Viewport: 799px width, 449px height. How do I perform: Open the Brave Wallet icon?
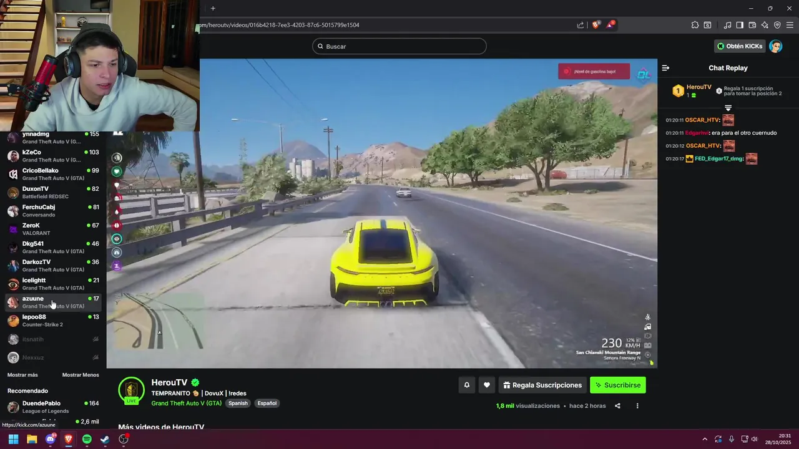[x=752, y=25]
